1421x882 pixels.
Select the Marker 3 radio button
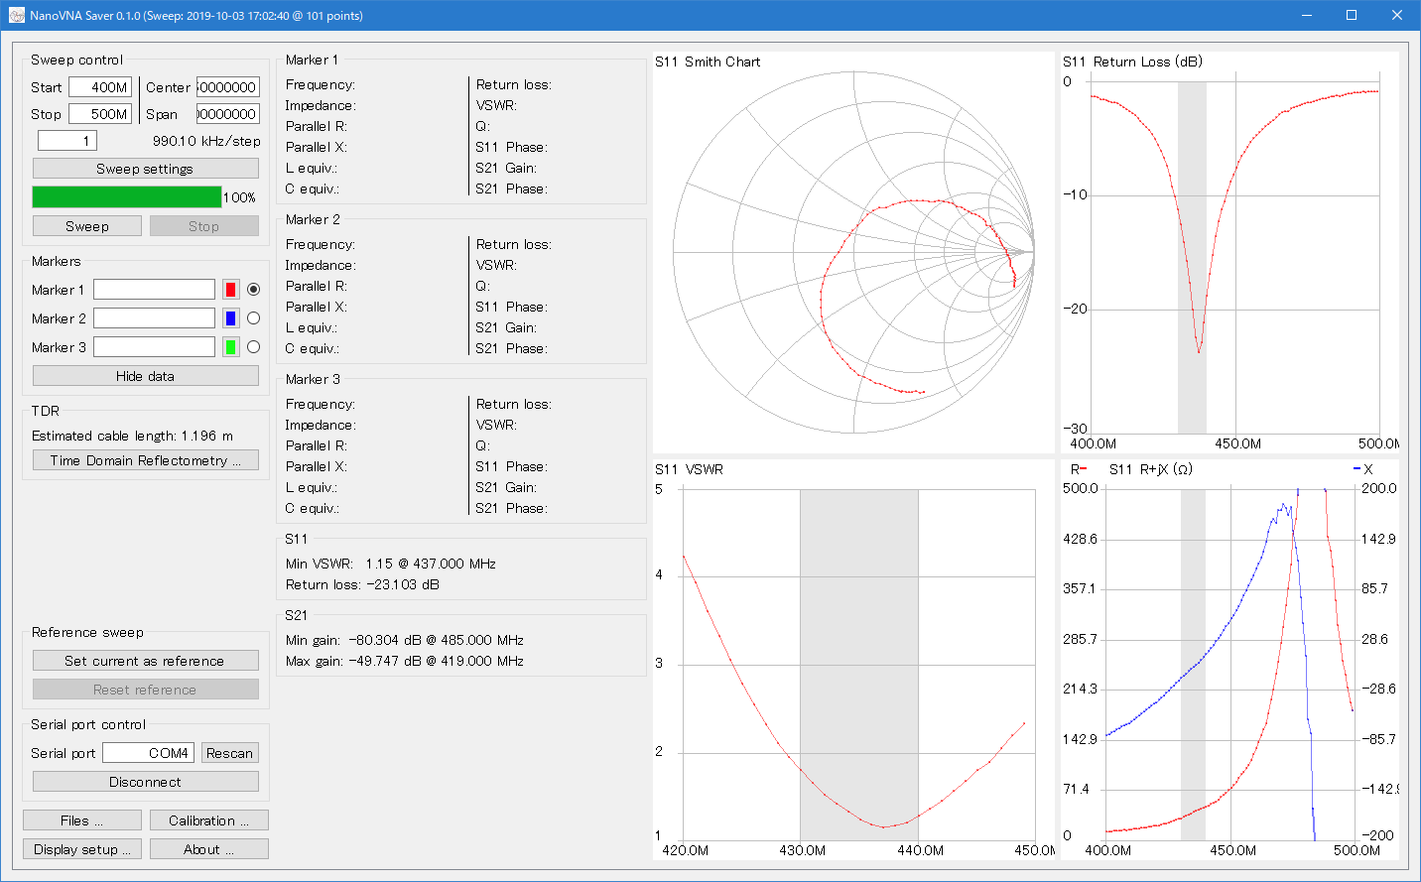253,347
